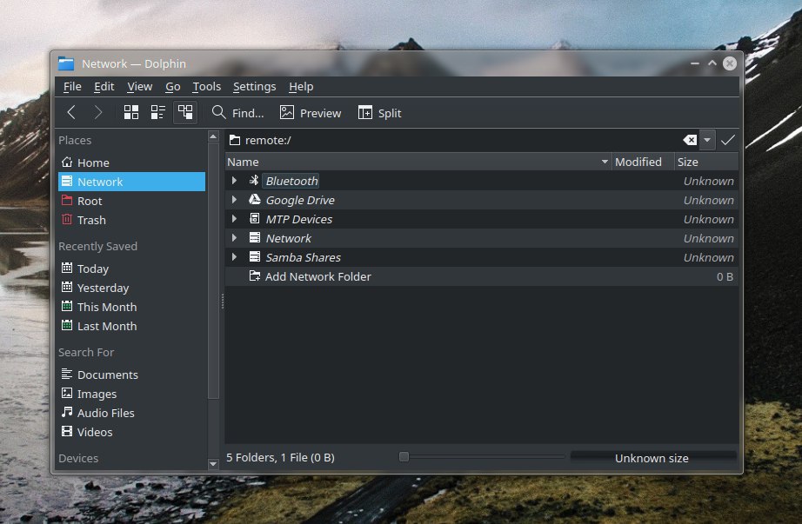Sort by Name column header

pos(418,162)
